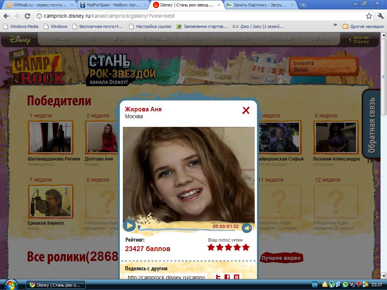Bookmark this page with the star
This screenshot has height=290, width=387.
click(x=369, y=16)
